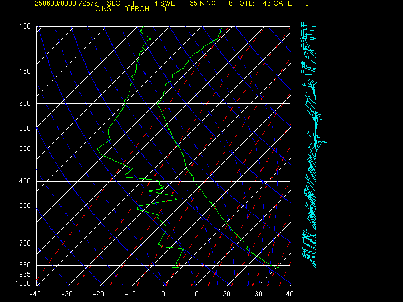Click the -30 temperature axis label
Viewport: 403px width, 302px height.
tap(67, 294)
